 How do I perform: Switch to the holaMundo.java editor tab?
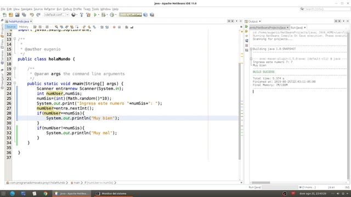(x=19, y=21)
